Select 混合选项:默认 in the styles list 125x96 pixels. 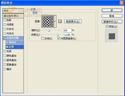click(x=13, y=16)
